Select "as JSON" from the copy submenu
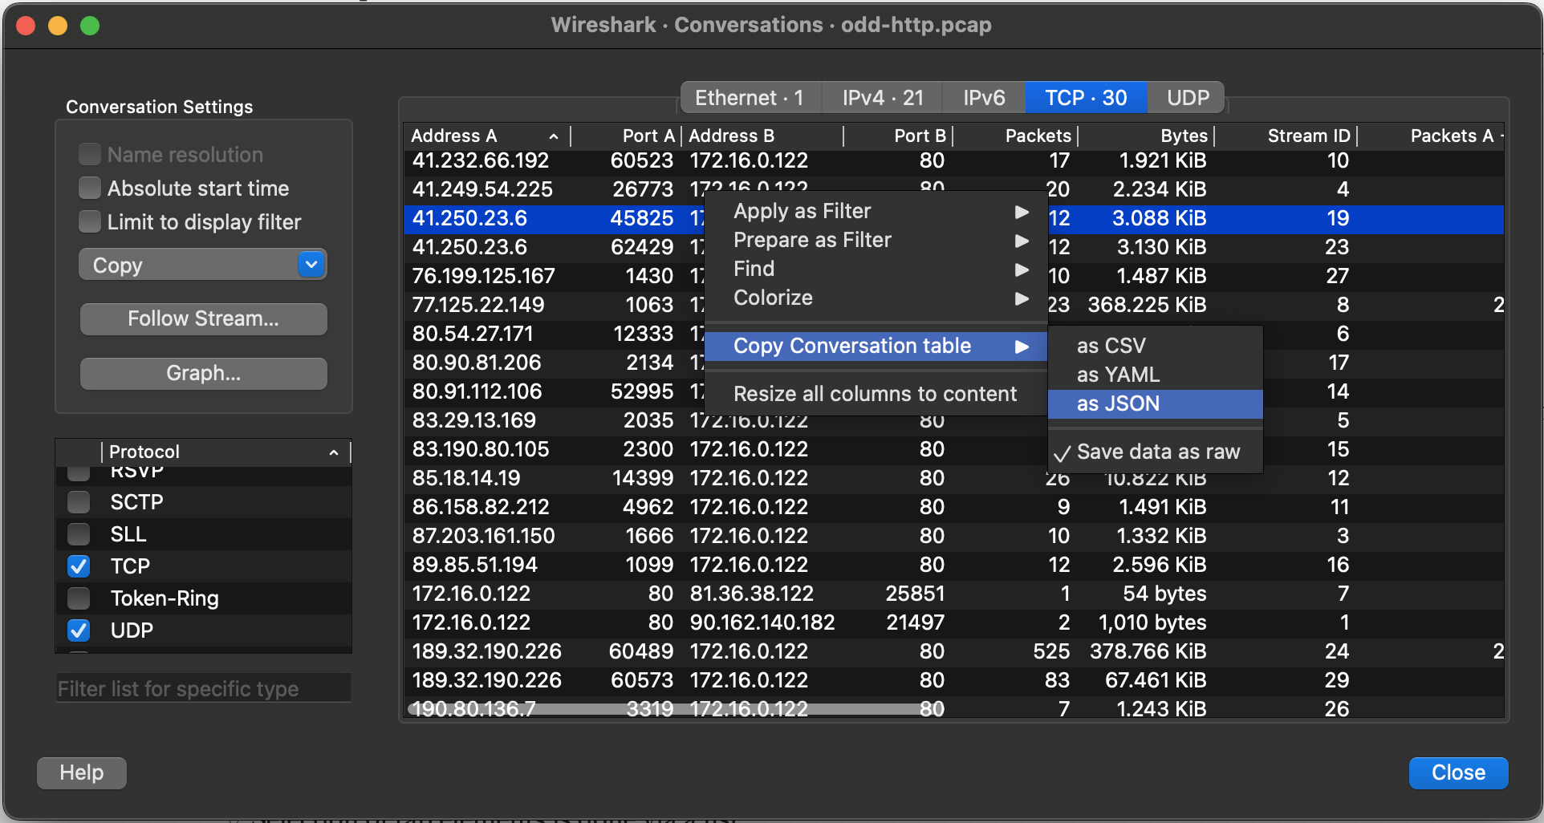The height and width of the screenshot is (823, 1544). pos(1118,403)
